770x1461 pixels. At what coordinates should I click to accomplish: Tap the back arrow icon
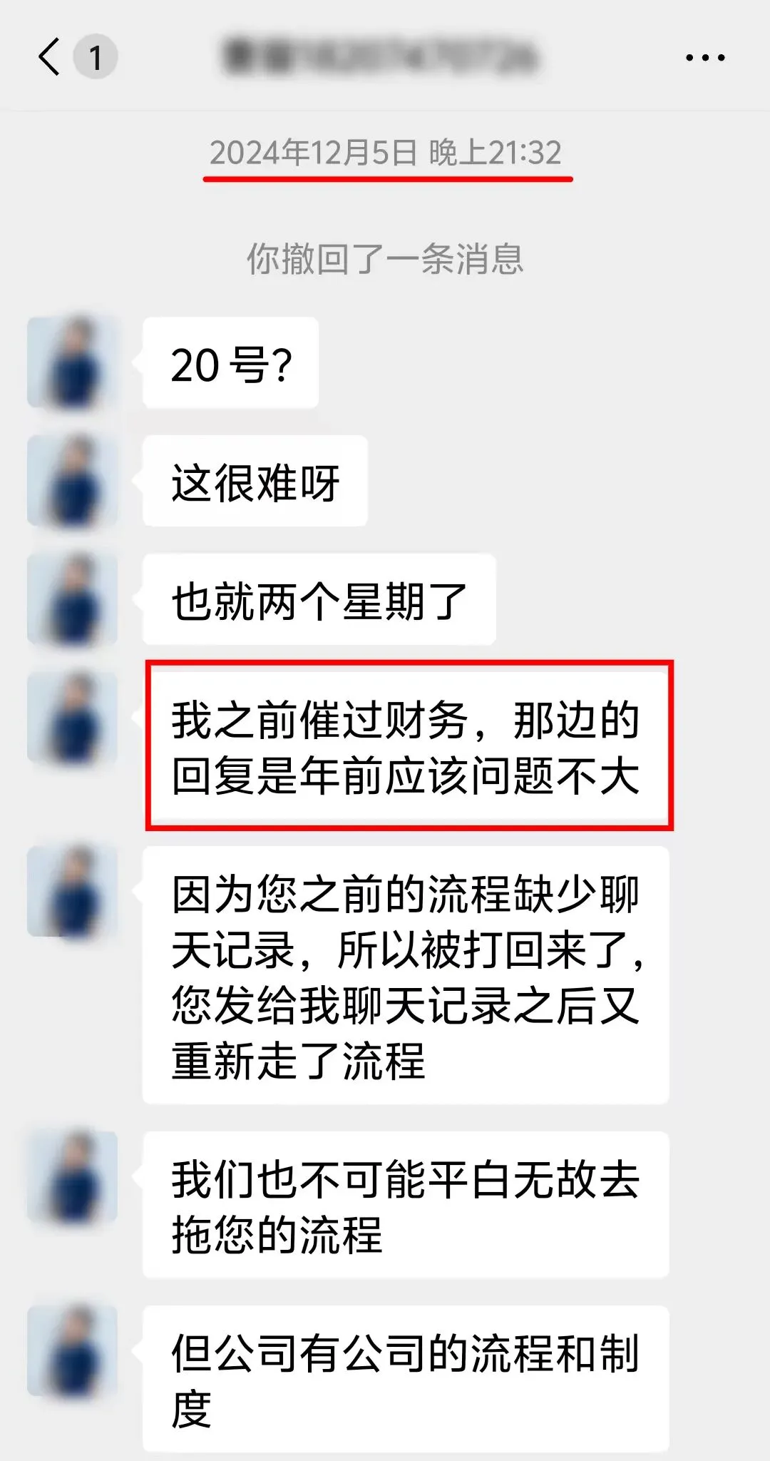click(x=49, y=56)
